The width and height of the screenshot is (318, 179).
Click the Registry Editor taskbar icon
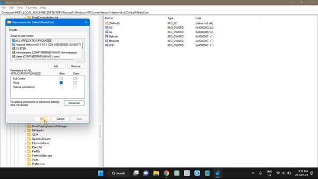tap(218, 173)
